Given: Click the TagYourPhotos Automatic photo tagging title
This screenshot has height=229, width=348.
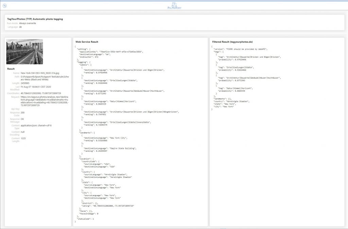Looking at the screenshot, I should [35, 19].
